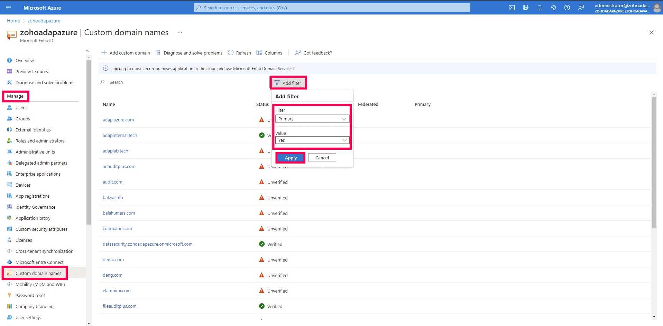The height and width of the screenshot is (326, 663).
Task: Click the feedback icon in top bar
Action: [x=581, y=8]
